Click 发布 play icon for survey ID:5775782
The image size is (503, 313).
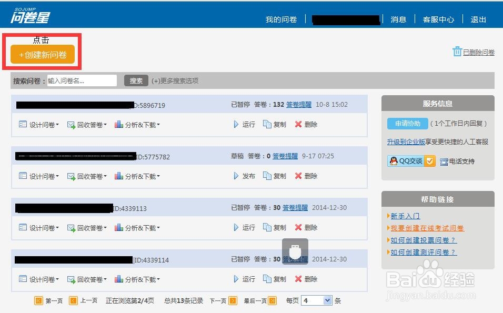click(236, 176)
